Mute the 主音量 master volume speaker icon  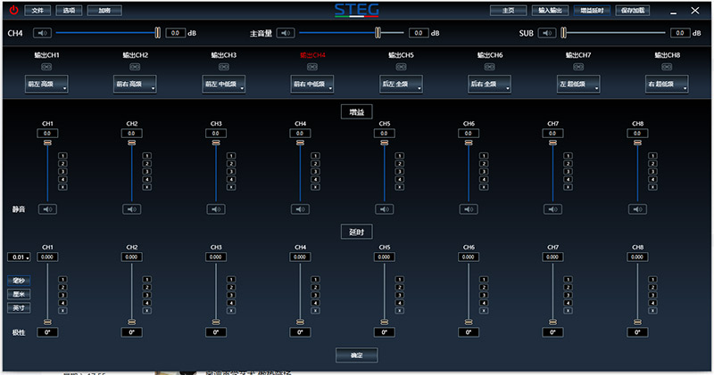pyautogui.click(x=286, y=33)
